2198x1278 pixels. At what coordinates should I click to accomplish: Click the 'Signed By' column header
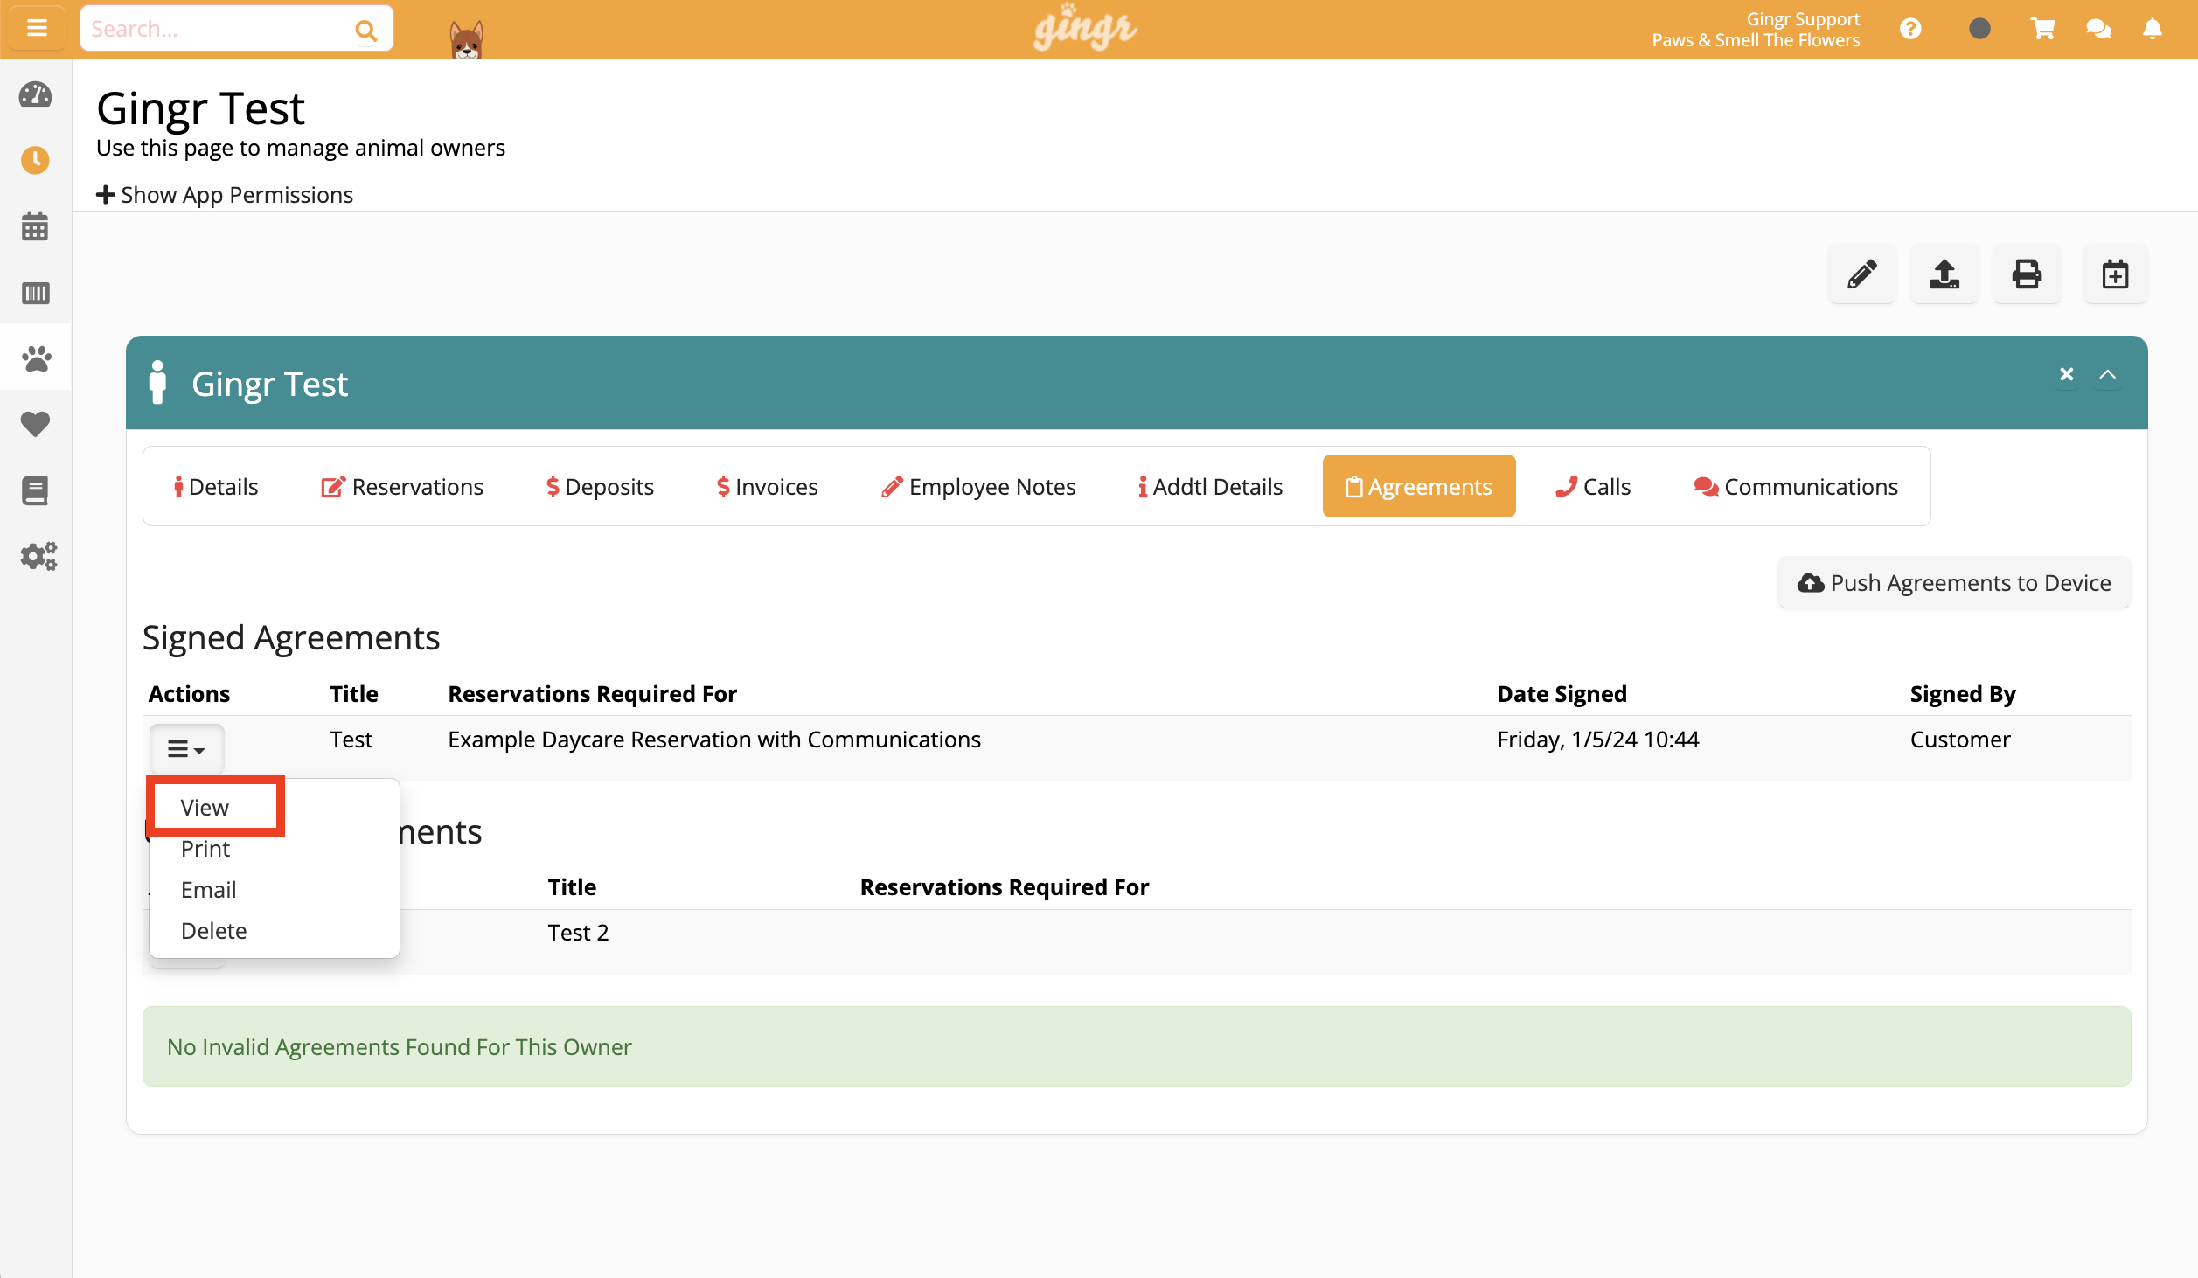click(x=1963, y=693)
